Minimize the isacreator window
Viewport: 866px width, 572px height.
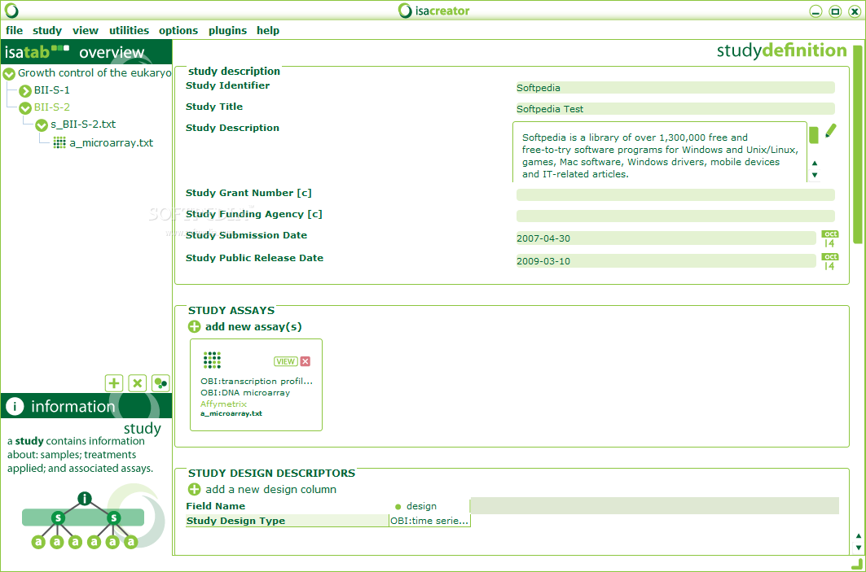815,11
